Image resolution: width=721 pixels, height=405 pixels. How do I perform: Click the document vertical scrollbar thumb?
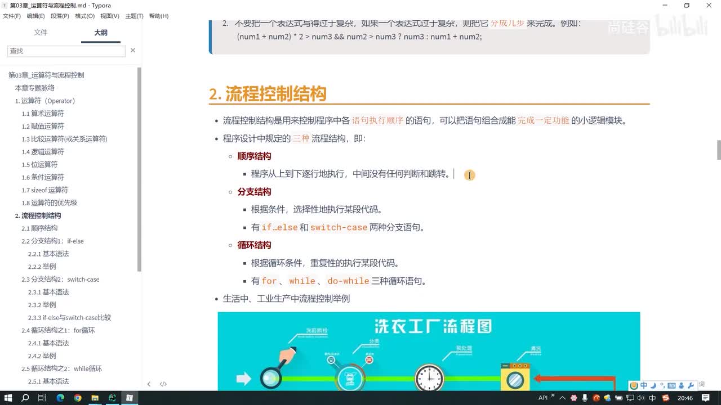(719, 150)
